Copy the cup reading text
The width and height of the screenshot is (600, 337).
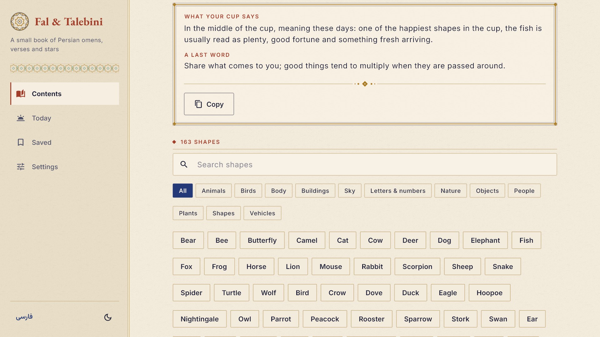point(209,104)
